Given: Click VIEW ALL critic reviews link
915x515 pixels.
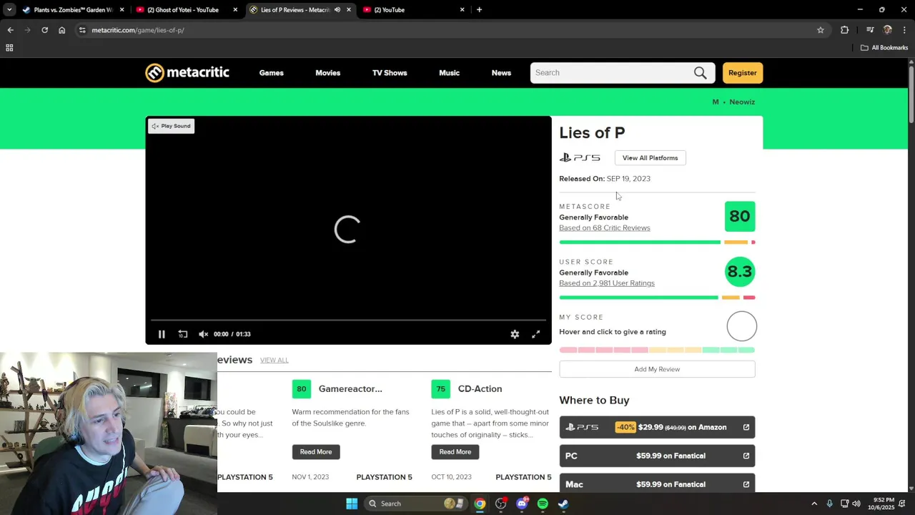Looking at the screenshot, I should [x=274, y=360].
